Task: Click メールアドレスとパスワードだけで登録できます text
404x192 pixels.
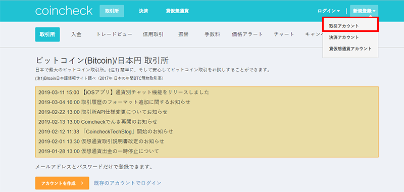Action: coord(94,167)
